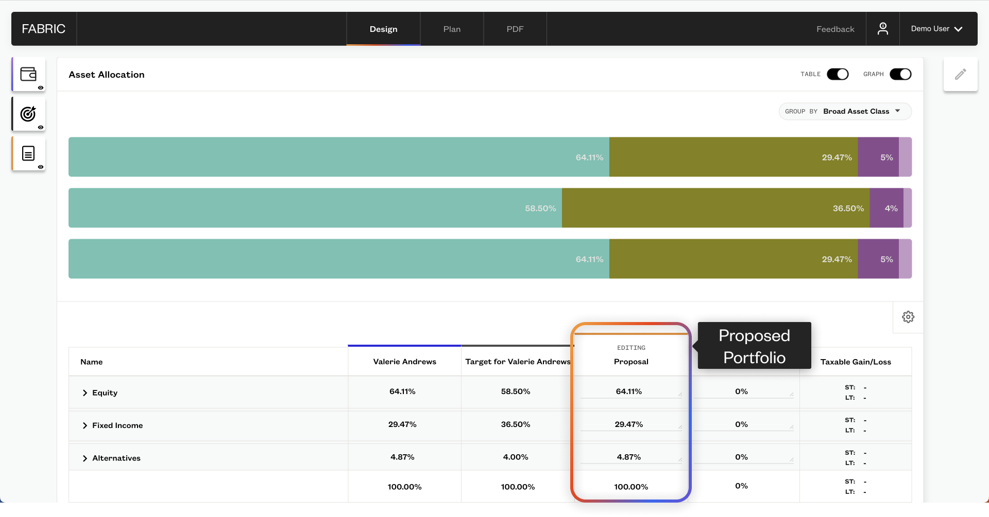Viewport: 989px width, 517px height.
Task: Expand the Fixed Income row
Action: (x=85, y=426)
